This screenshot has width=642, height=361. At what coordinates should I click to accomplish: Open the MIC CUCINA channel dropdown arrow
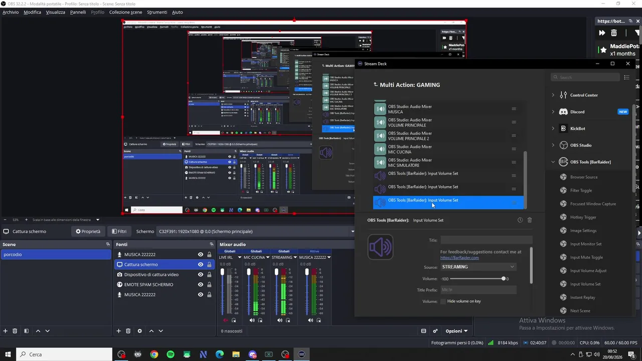pyautogui.click(x=268, y=257)
